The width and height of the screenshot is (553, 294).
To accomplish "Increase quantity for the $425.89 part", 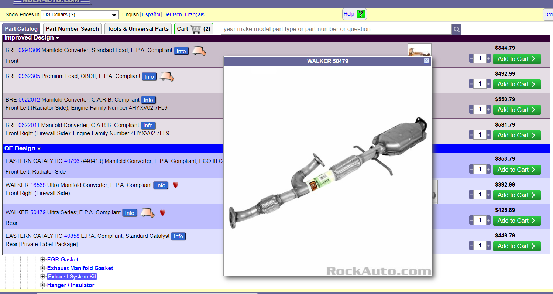I will point(489,220).
